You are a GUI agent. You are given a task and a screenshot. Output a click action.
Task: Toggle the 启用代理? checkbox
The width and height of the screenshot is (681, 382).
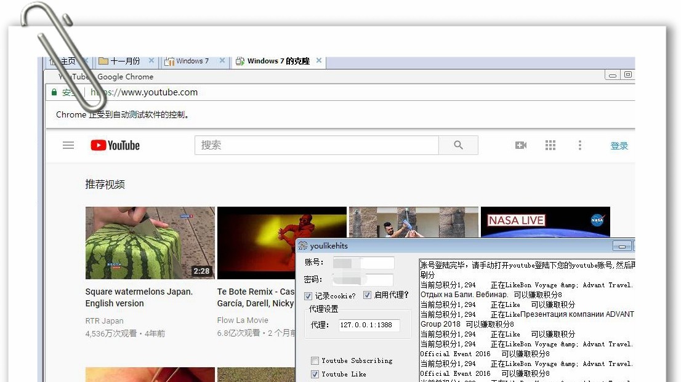tap(367, 295)
